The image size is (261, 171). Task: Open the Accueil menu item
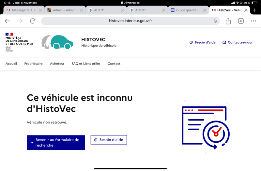tap(11, 64)
